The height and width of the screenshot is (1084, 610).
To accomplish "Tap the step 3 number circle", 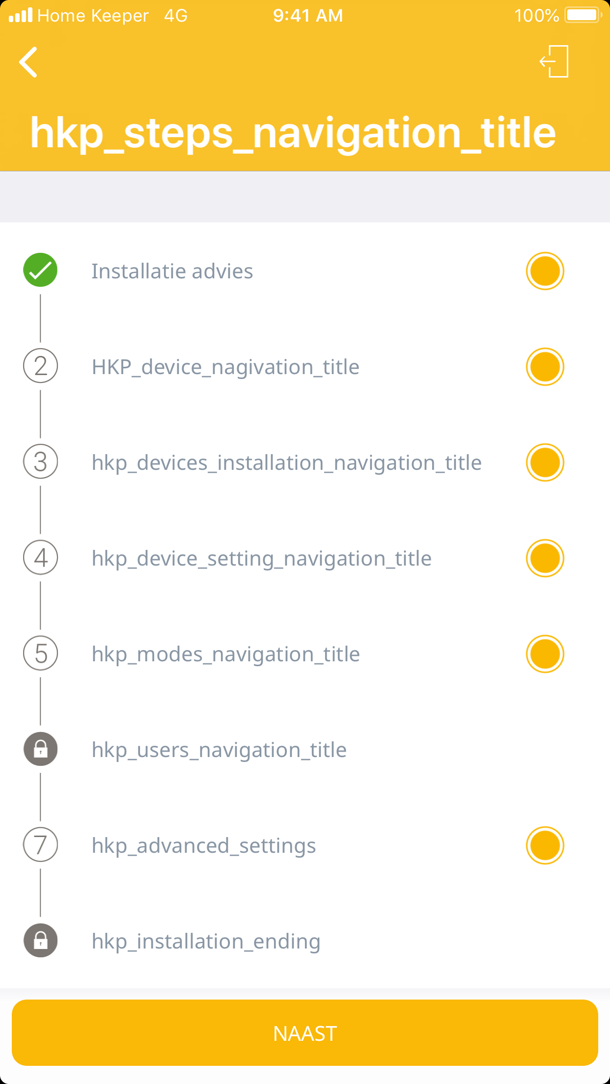I will click(x=41, y=462).
